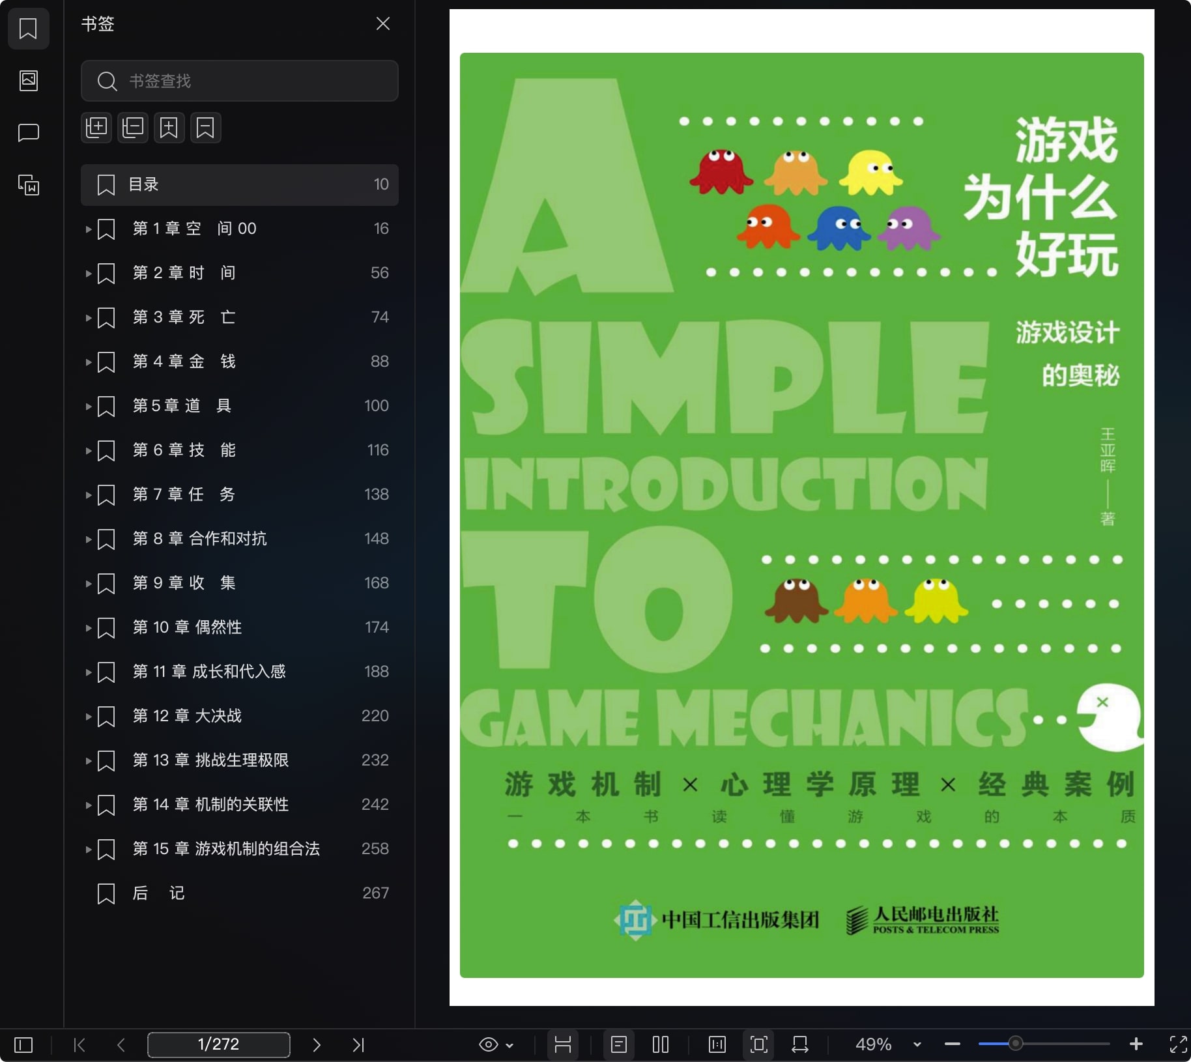Screen dimensions: 1191x1062
Task: Toggle fit page zoom
Action: point(758,1045)
